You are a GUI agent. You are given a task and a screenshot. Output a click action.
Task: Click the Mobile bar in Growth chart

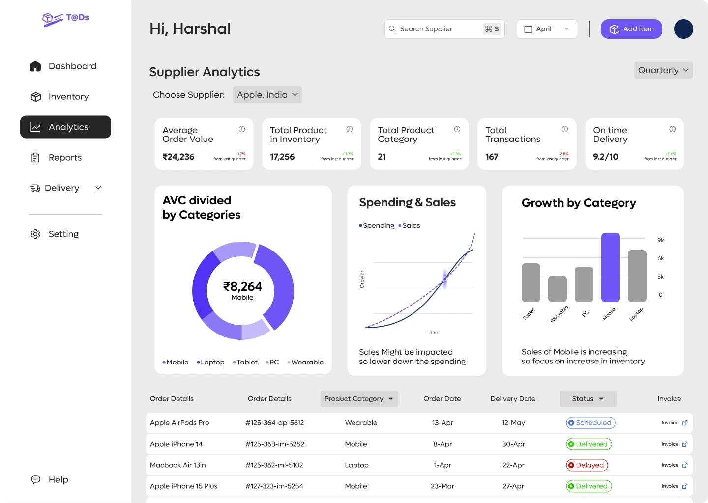click(x=611, y=267)
